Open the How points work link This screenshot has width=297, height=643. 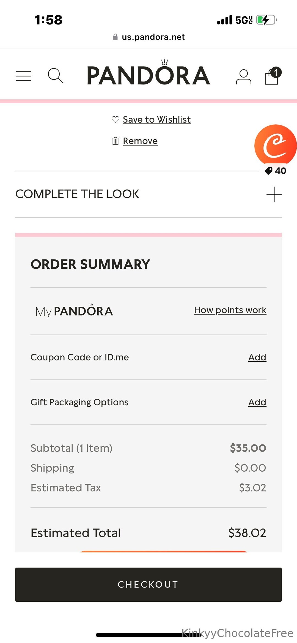[230, 310]
